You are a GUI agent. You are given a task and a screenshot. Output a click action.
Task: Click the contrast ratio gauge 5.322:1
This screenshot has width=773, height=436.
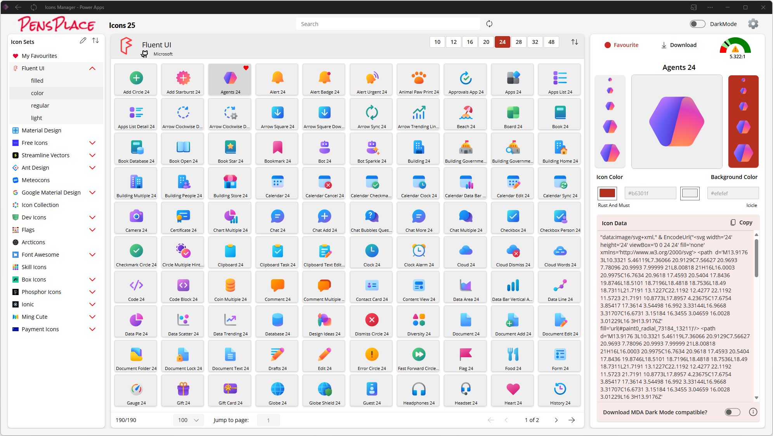pyautogui.click(x=736, y=47)
